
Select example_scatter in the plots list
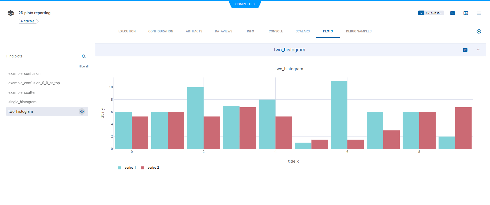pos(22,92)
